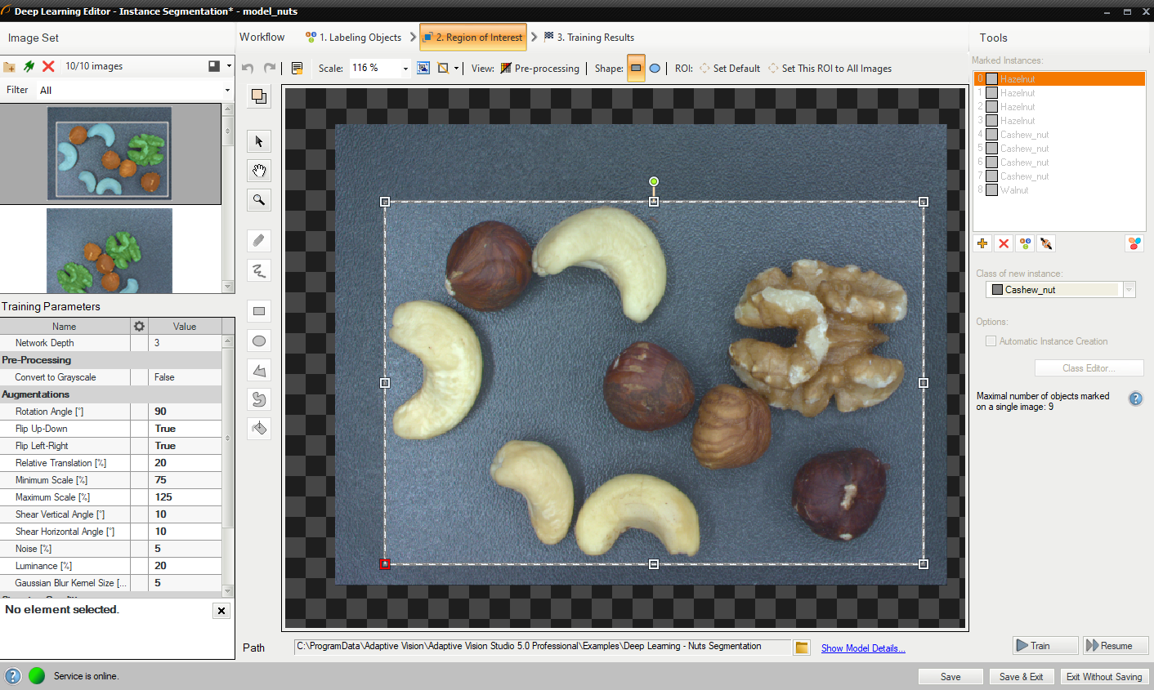This screenshot has width=1154, height=690.
Task: Enable Automatic Instance Creation checkbox
Action: [991, 341]
